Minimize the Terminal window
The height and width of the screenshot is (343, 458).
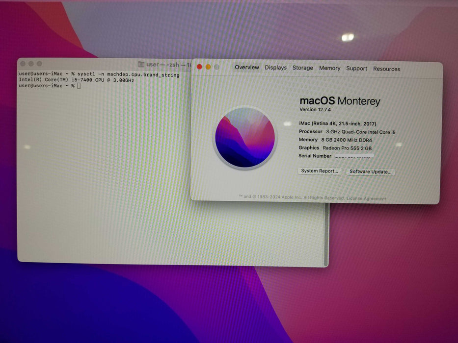tap(31, 64)
